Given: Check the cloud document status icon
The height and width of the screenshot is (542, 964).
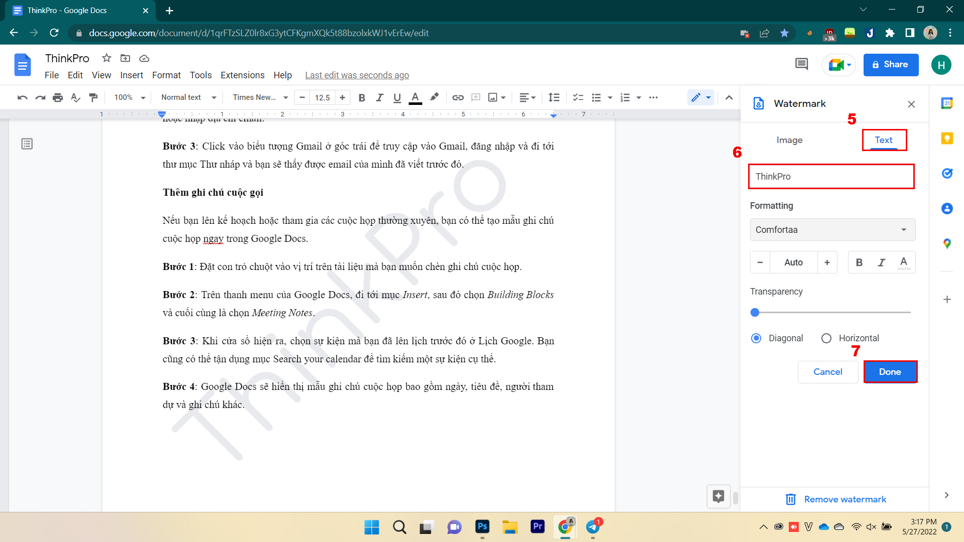Looking at the screenshot, I should [144, 58].
